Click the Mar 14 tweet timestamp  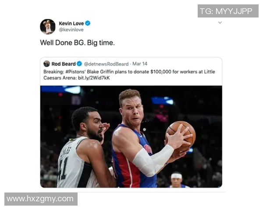pos(140,63)
